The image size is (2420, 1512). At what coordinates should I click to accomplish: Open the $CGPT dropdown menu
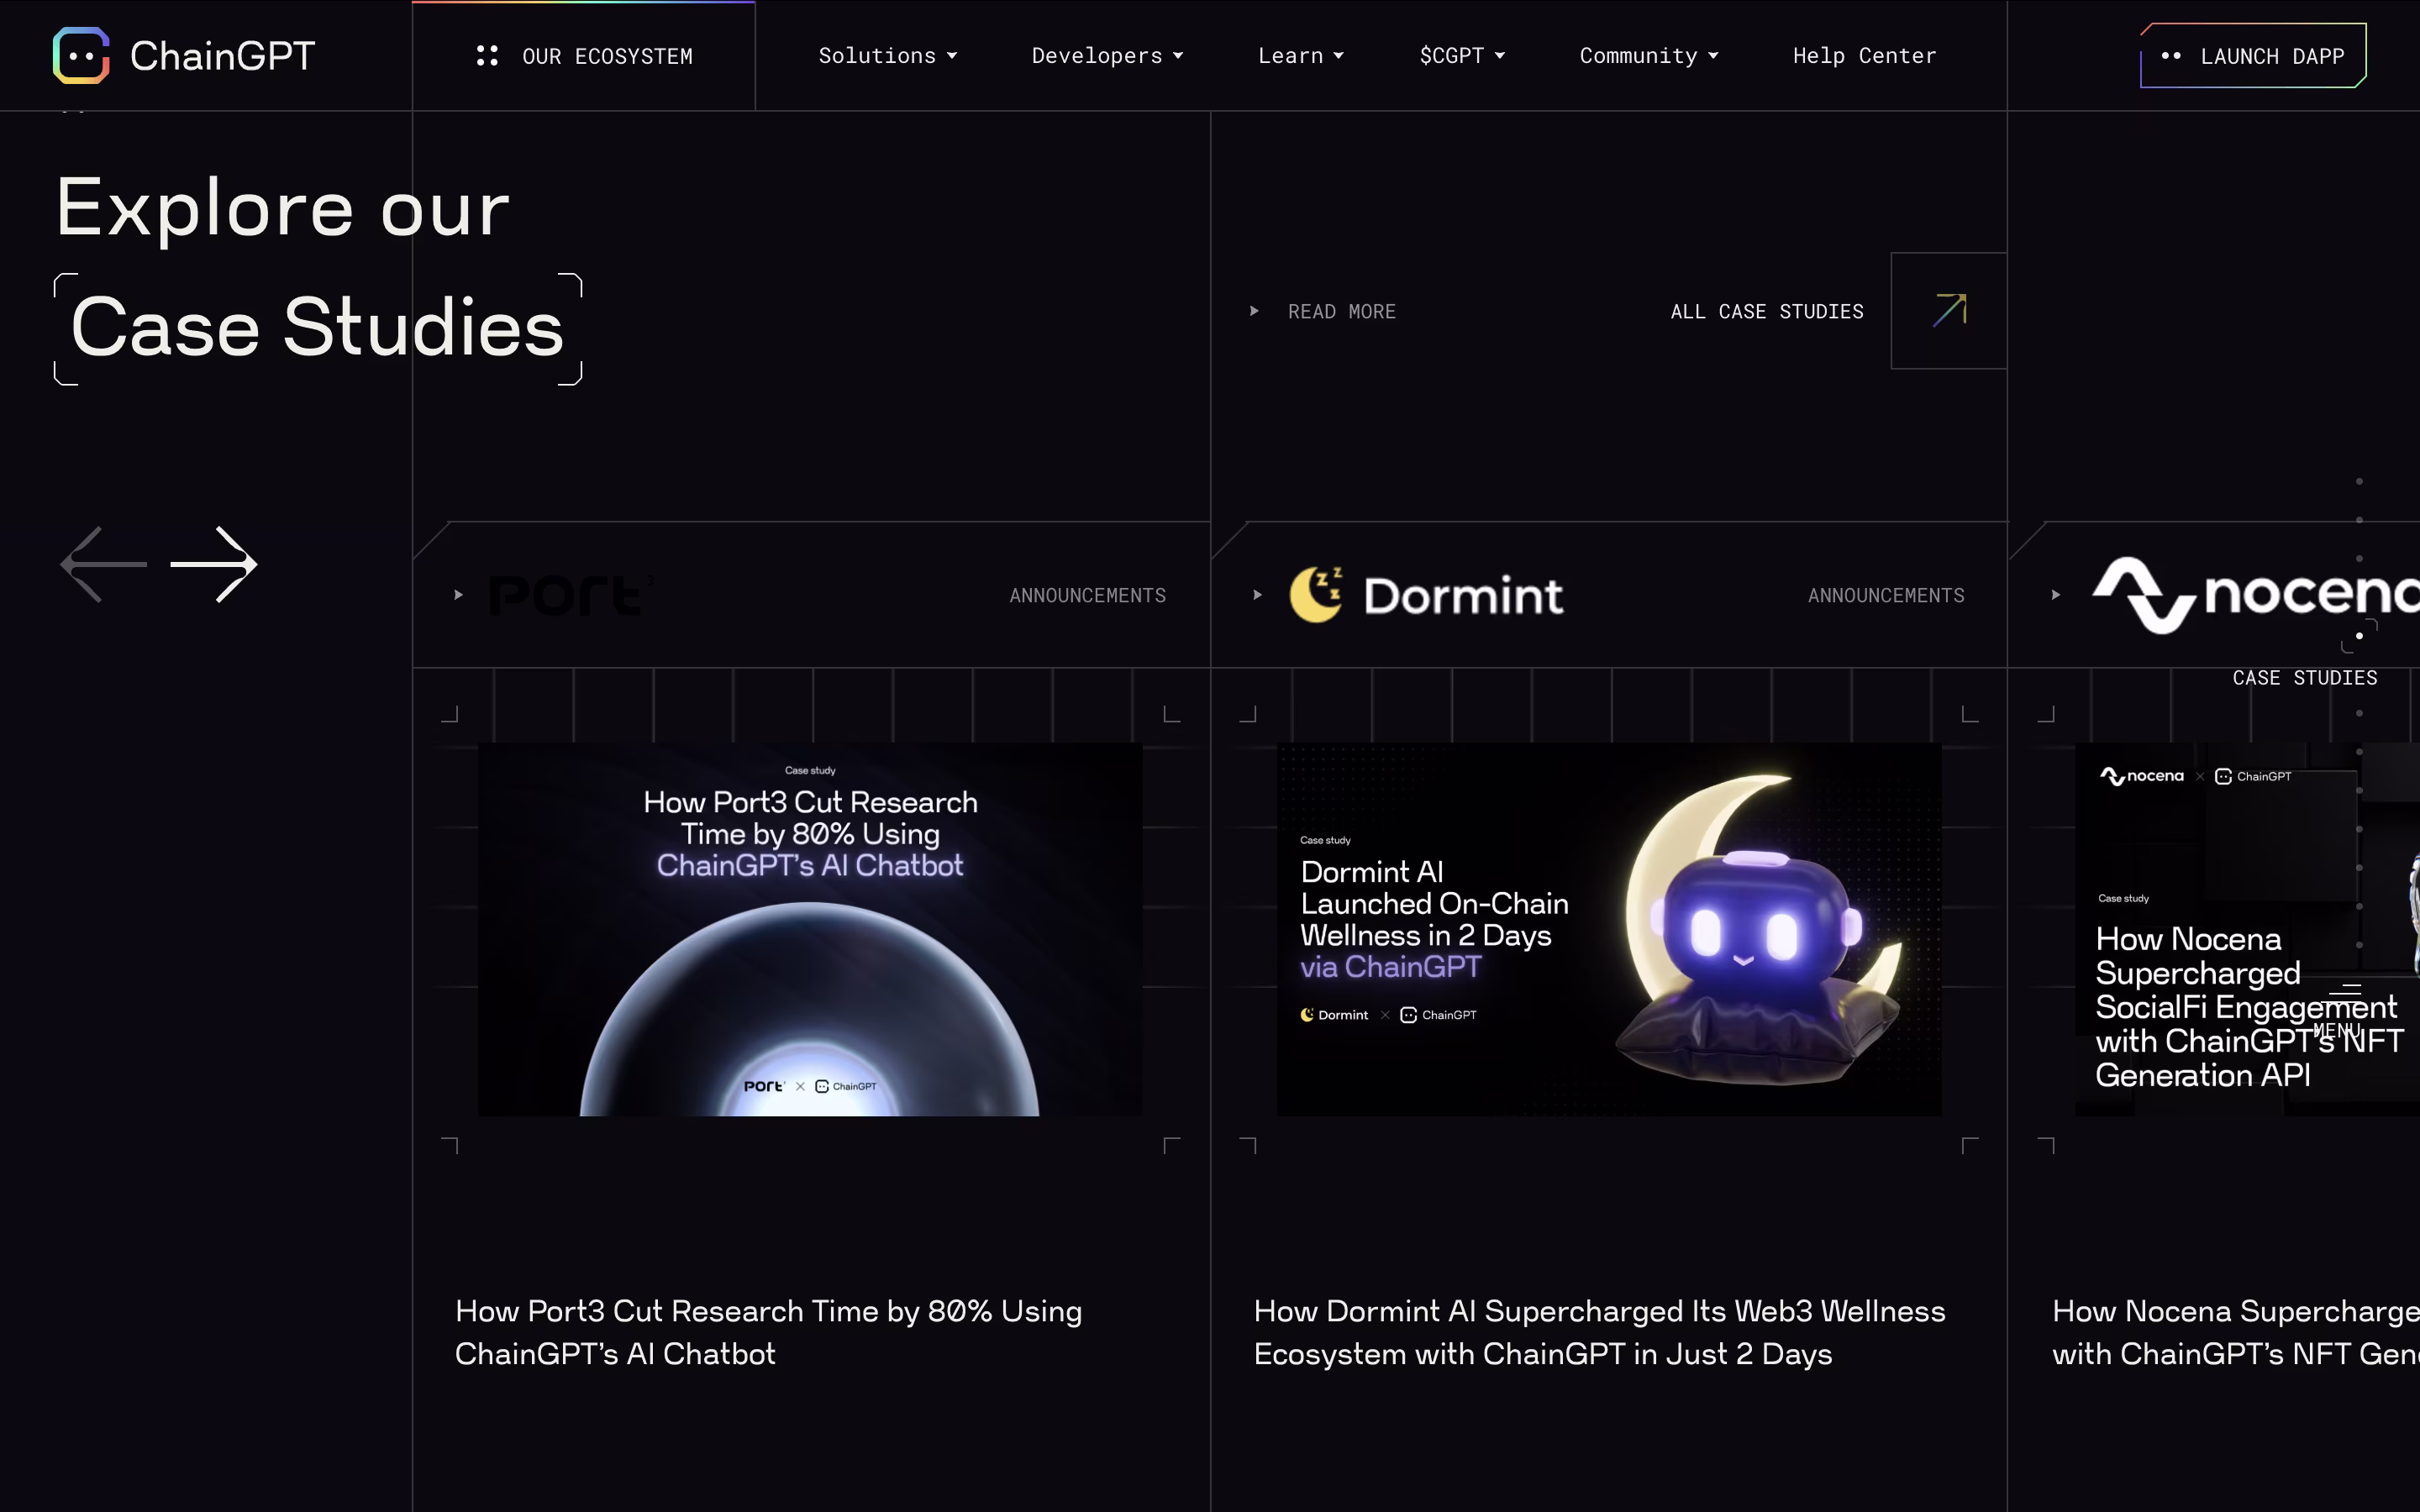pos(1462,56)
